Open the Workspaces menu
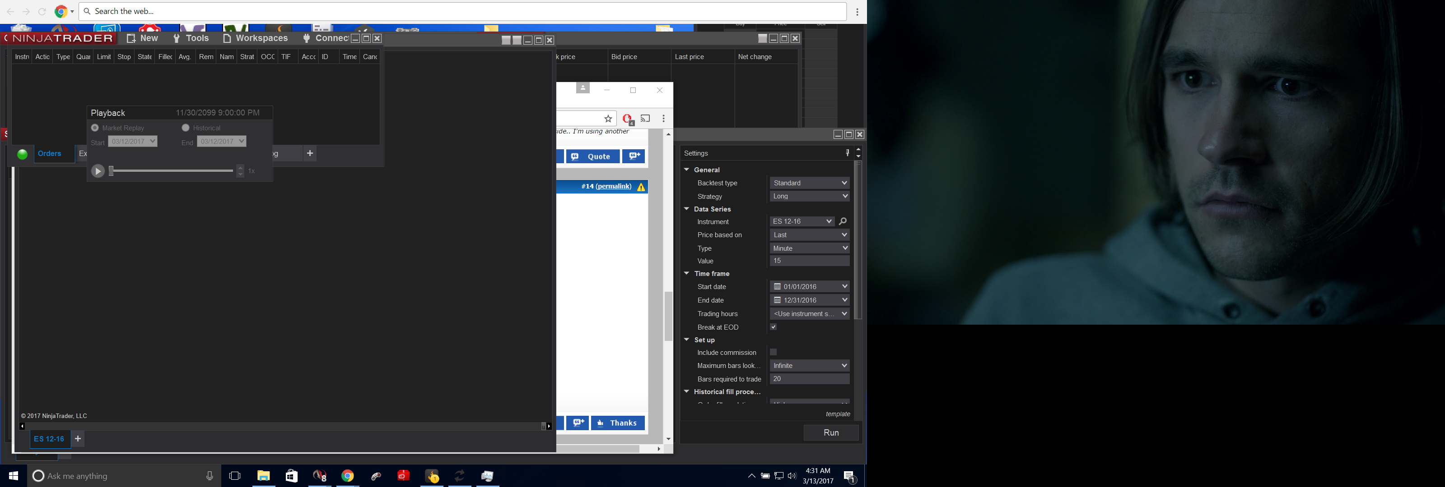1445x487 pixels. tap(256, 38)
